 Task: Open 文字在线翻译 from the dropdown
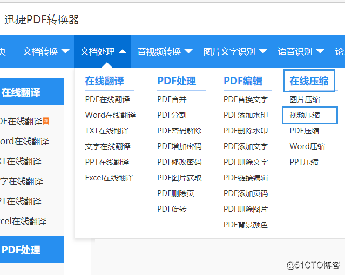point(108,146)
